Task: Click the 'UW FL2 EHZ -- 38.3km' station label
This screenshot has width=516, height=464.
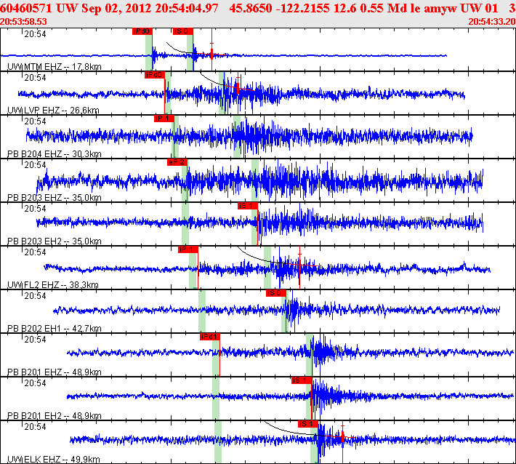Action: 53,285
